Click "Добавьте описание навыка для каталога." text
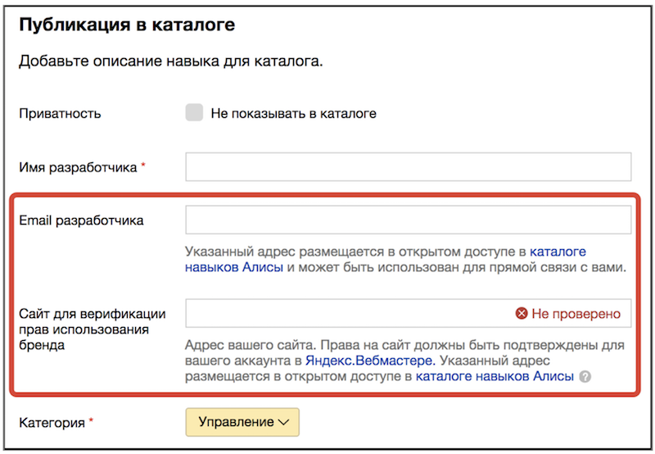655x454 pixels. (x=171, y=61)
